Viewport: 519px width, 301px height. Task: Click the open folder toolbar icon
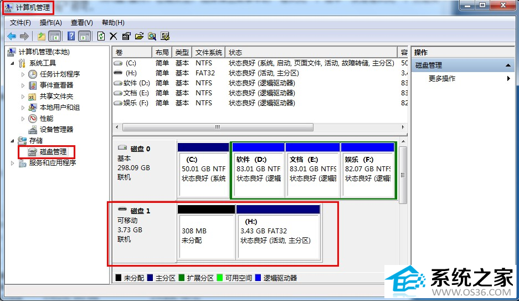point(140,36)
